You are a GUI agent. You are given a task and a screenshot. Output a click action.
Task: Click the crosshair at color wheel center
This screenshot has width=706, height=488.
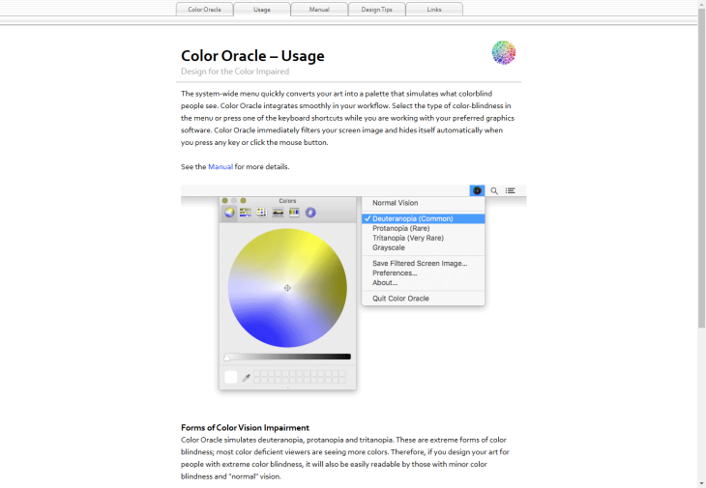[287, 288]
